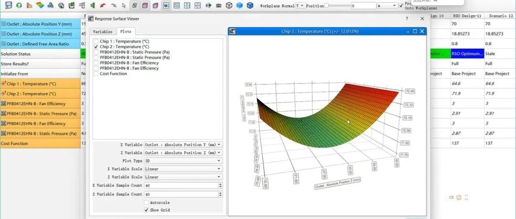Image resolution: width=516 pixels, height=219 pixels.
Task: Click the workplane Position slider handle
Action: [326, 6]
